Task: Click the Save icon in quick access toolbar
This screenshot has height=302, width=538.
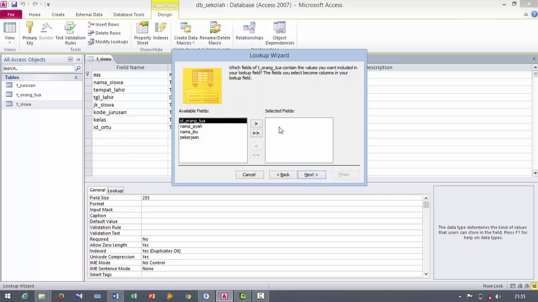Action: (x=14, y=5)
